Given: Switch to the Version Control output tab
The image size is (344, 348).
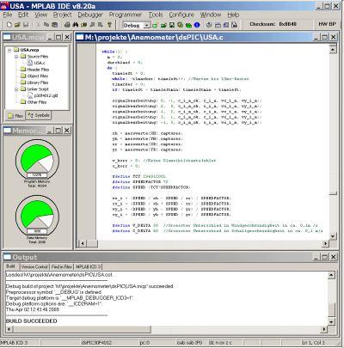Looking at the screenshot, I should pos(34,266).
